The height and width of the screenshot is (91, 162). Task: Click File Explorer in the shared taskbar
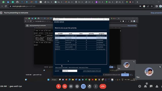coord(73,80)
